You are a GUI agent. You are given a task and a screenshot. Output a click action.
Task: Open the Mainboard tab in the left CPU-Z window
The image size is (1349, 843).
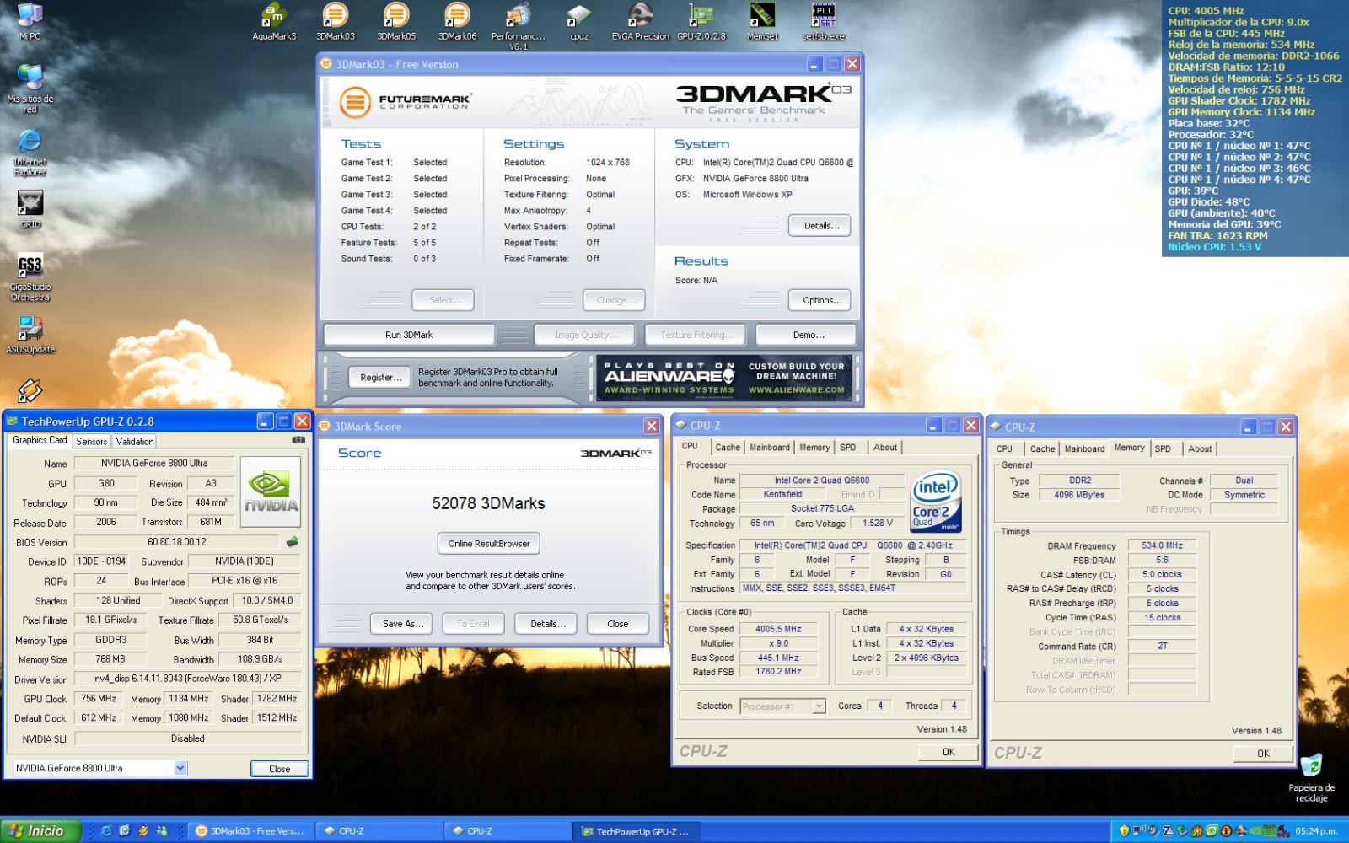[x=770, y=448]
